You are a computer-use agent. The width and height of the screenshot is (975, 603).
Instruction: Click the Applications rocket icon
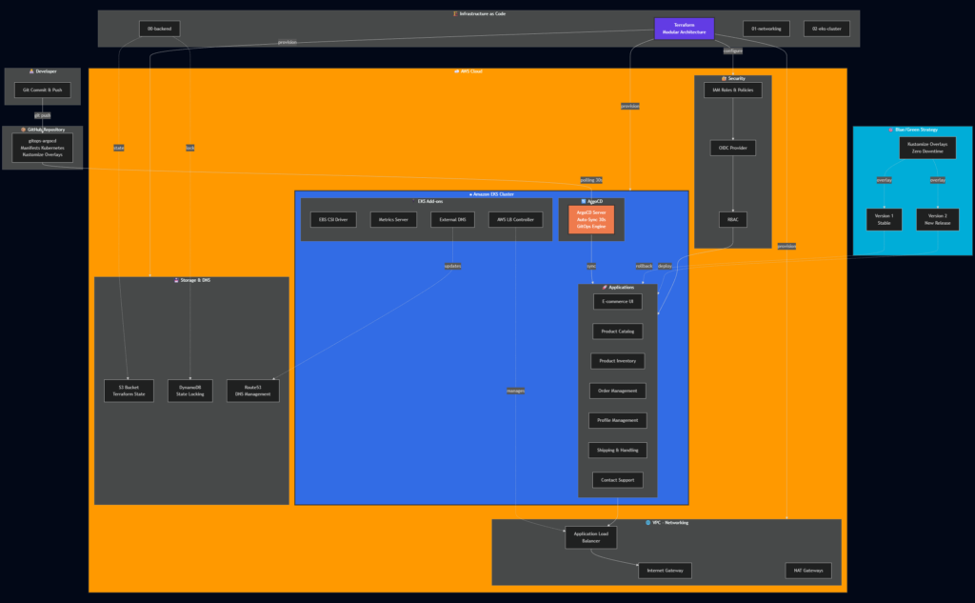tap(604, 287)
